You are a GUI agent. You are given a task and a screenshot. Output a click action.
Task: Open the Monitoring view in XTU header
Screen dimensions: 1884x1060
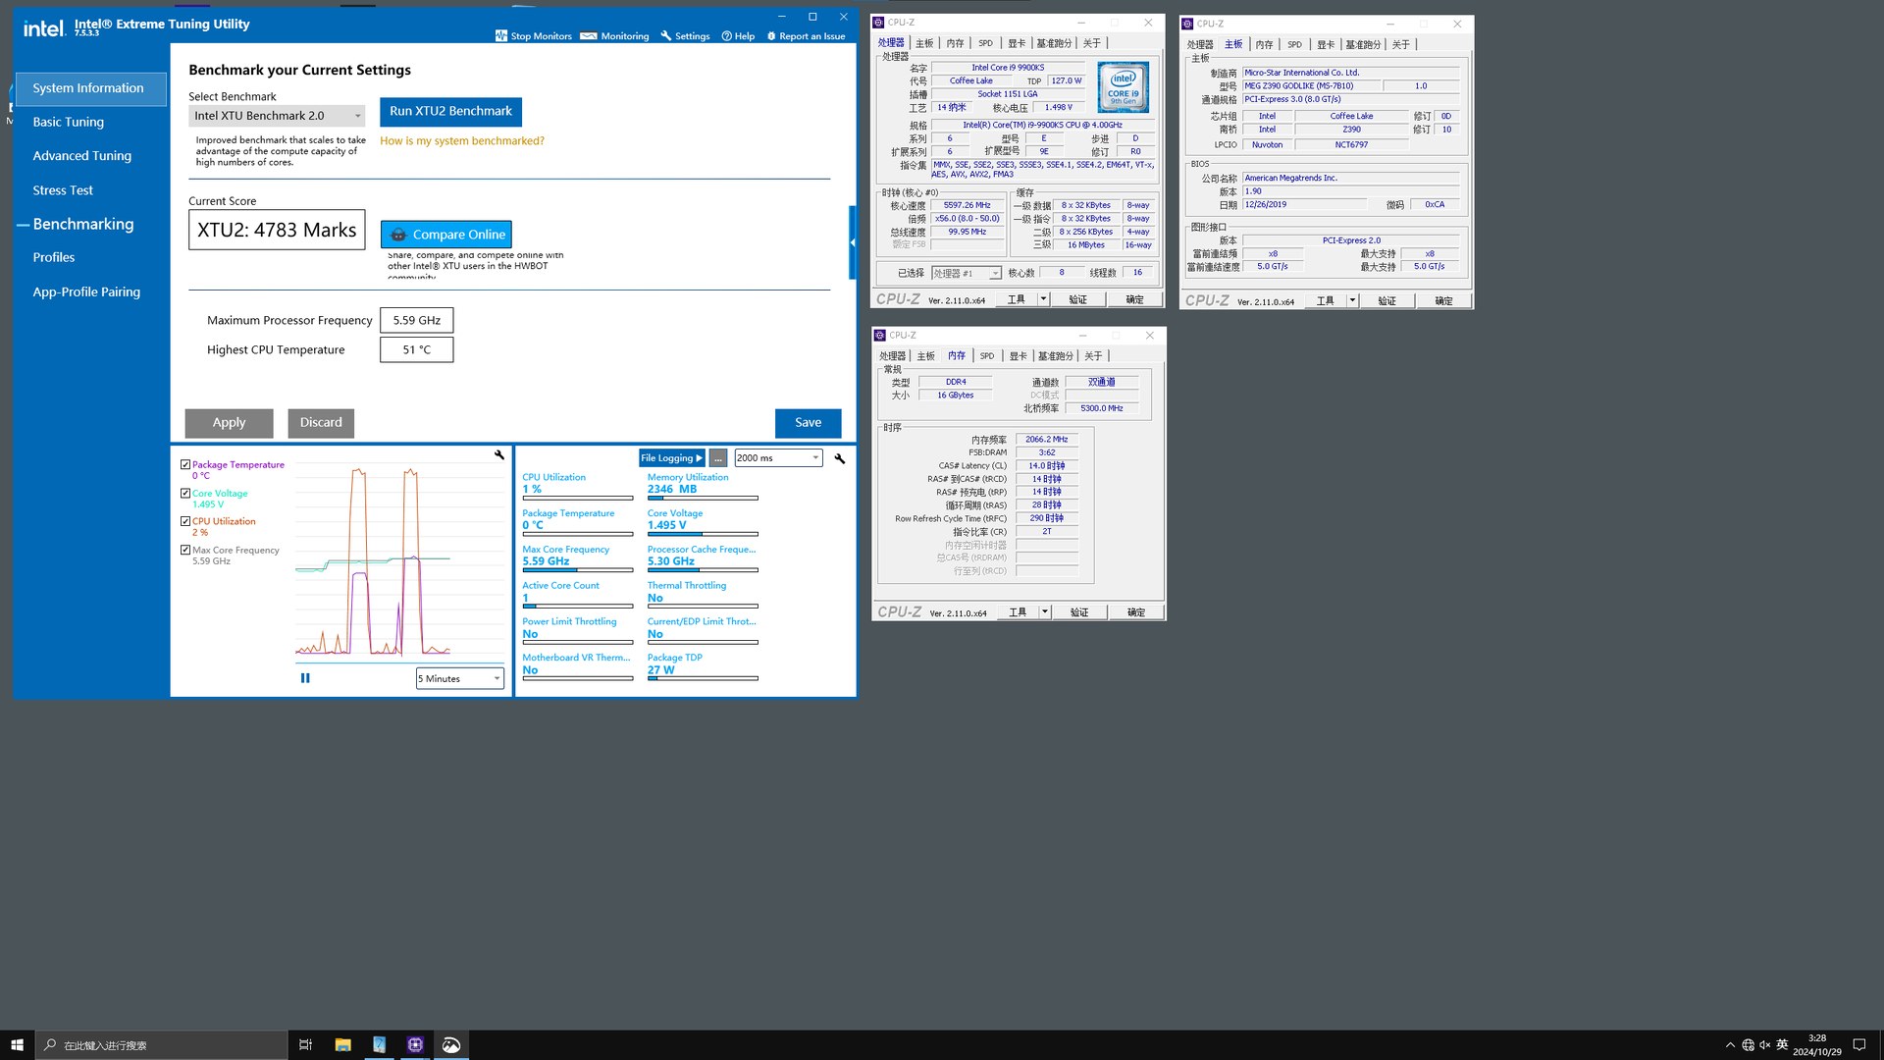point(614,36)
